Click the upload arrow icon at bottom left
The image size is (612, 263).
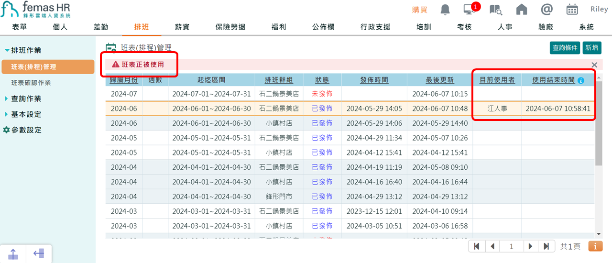click(13, 254)
